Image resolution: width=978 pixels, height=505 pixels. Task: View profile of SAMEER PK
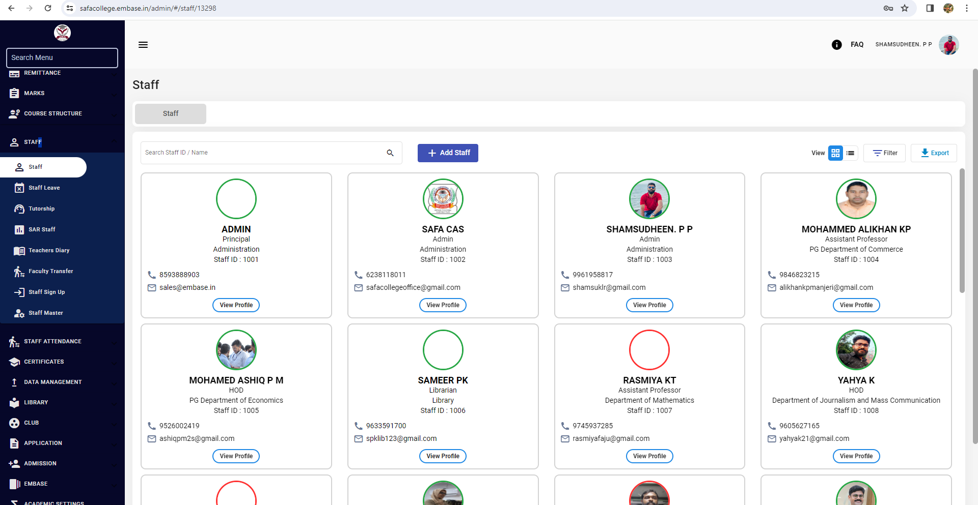click(443, 456)
